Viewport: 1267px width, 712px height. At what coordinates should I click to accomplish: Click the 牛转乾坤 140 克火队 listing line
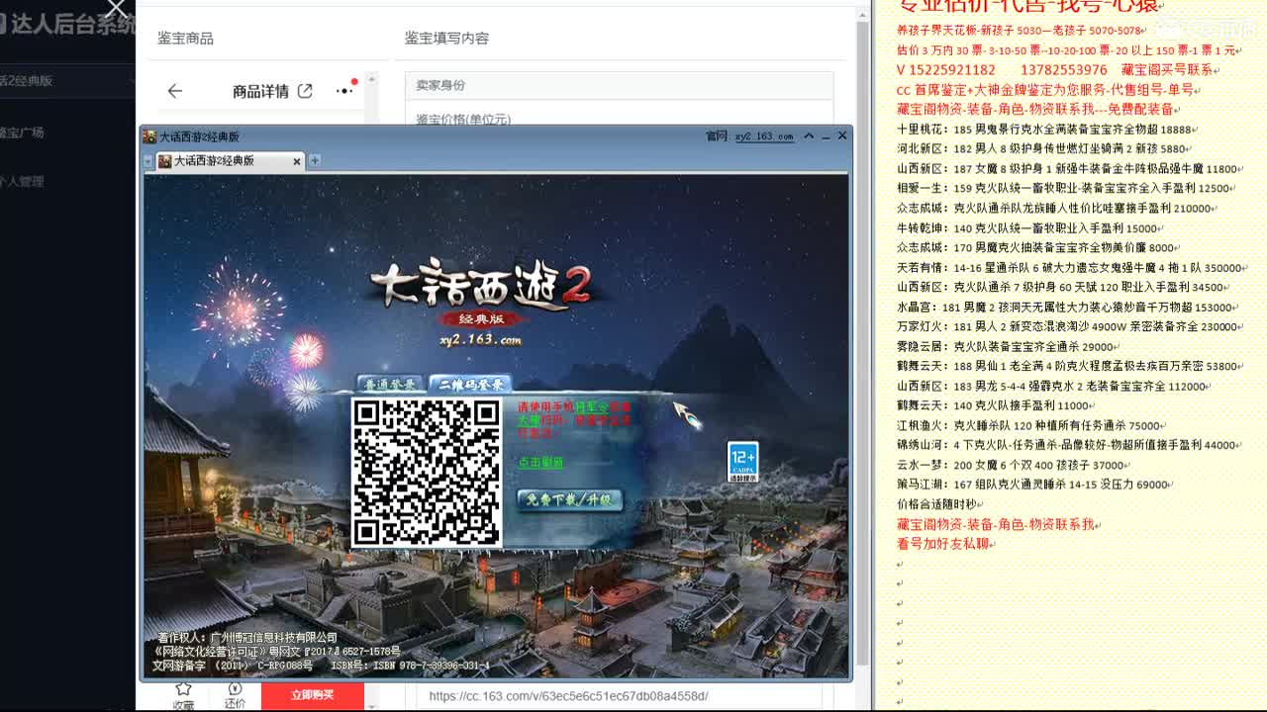click(1030, 228)
